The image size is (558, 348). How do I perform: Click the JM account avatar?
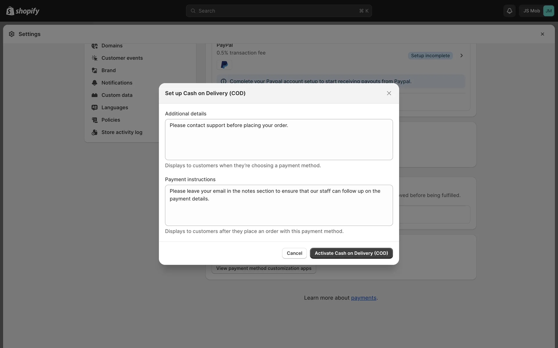(x=548, y=11)
